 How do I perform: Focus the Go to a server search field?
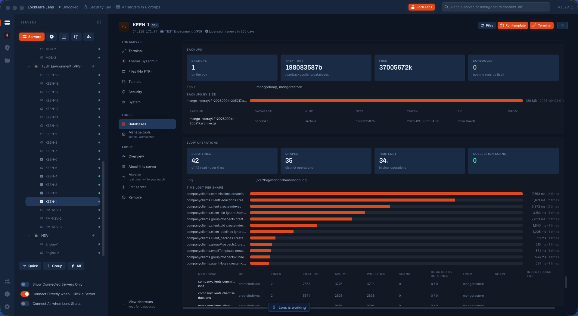point(496,7)
